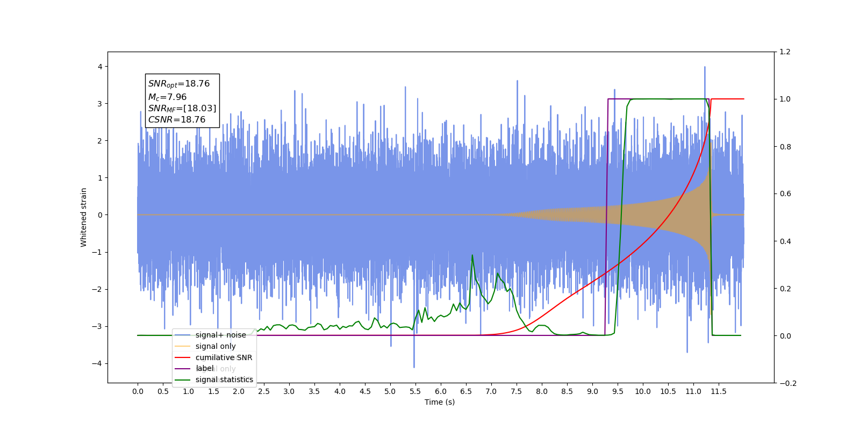
Task: Click the secondary-axis tick label 0.8
Action: point(785,147)
